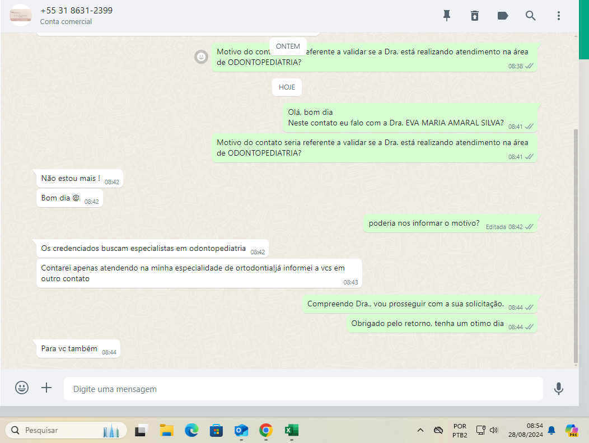Open contact info for +55 31 8631-2399

tap(77, 11)
